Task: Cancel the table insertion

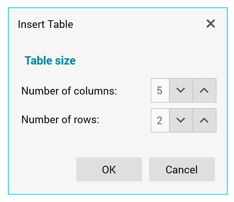Action: 182,170
